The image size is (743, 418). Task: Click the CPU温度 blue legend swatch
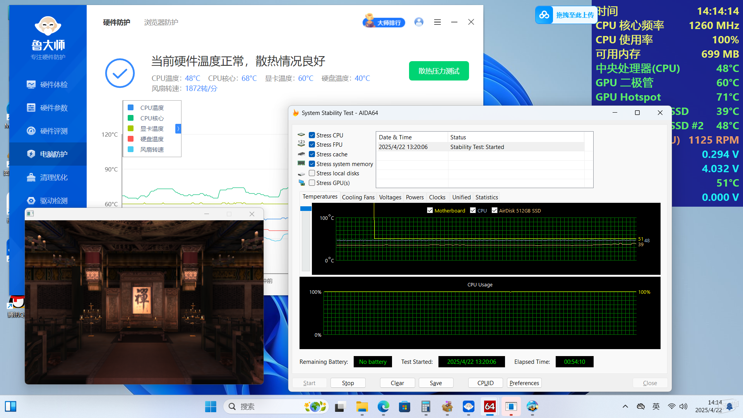[131, 108]
